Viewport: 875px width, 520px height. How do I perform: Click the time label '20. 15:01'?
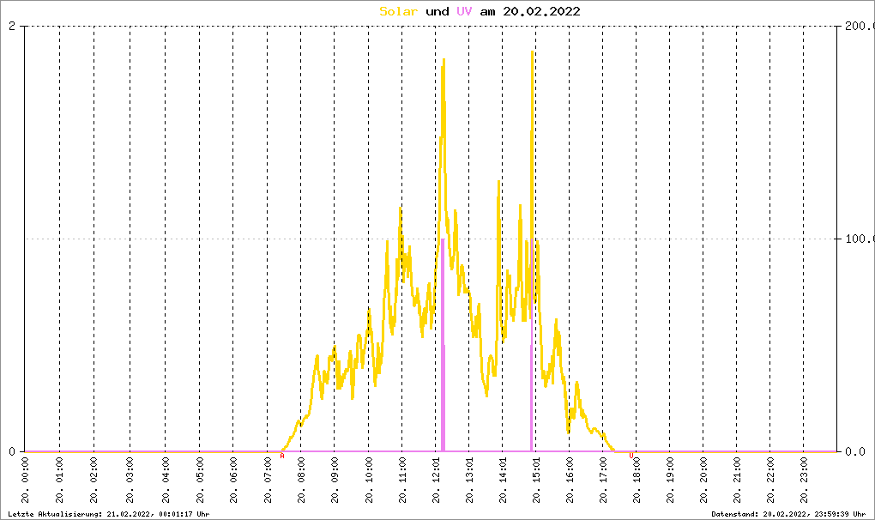click(535, 481)
